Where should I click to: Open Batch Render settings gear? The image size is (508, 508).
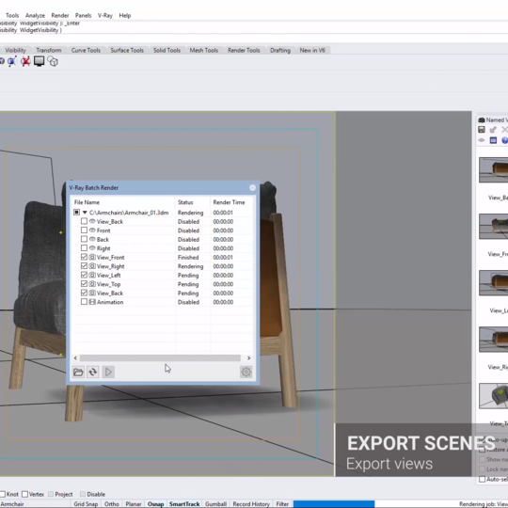pos(246,372)
